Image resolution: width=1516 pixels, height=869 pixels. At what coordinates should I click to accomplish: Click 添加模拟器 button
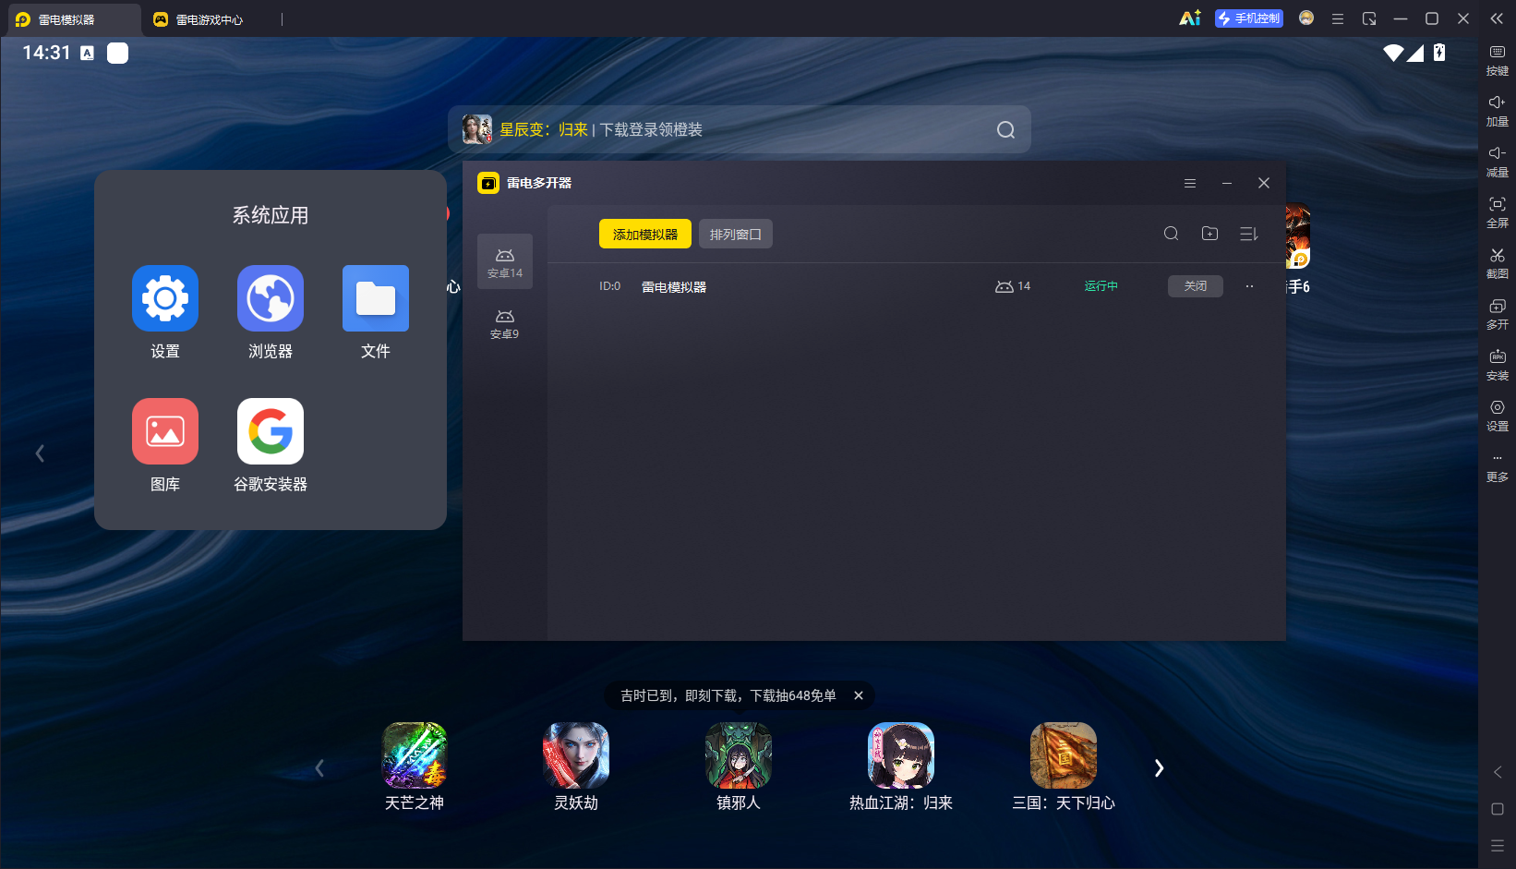(645, 235)
